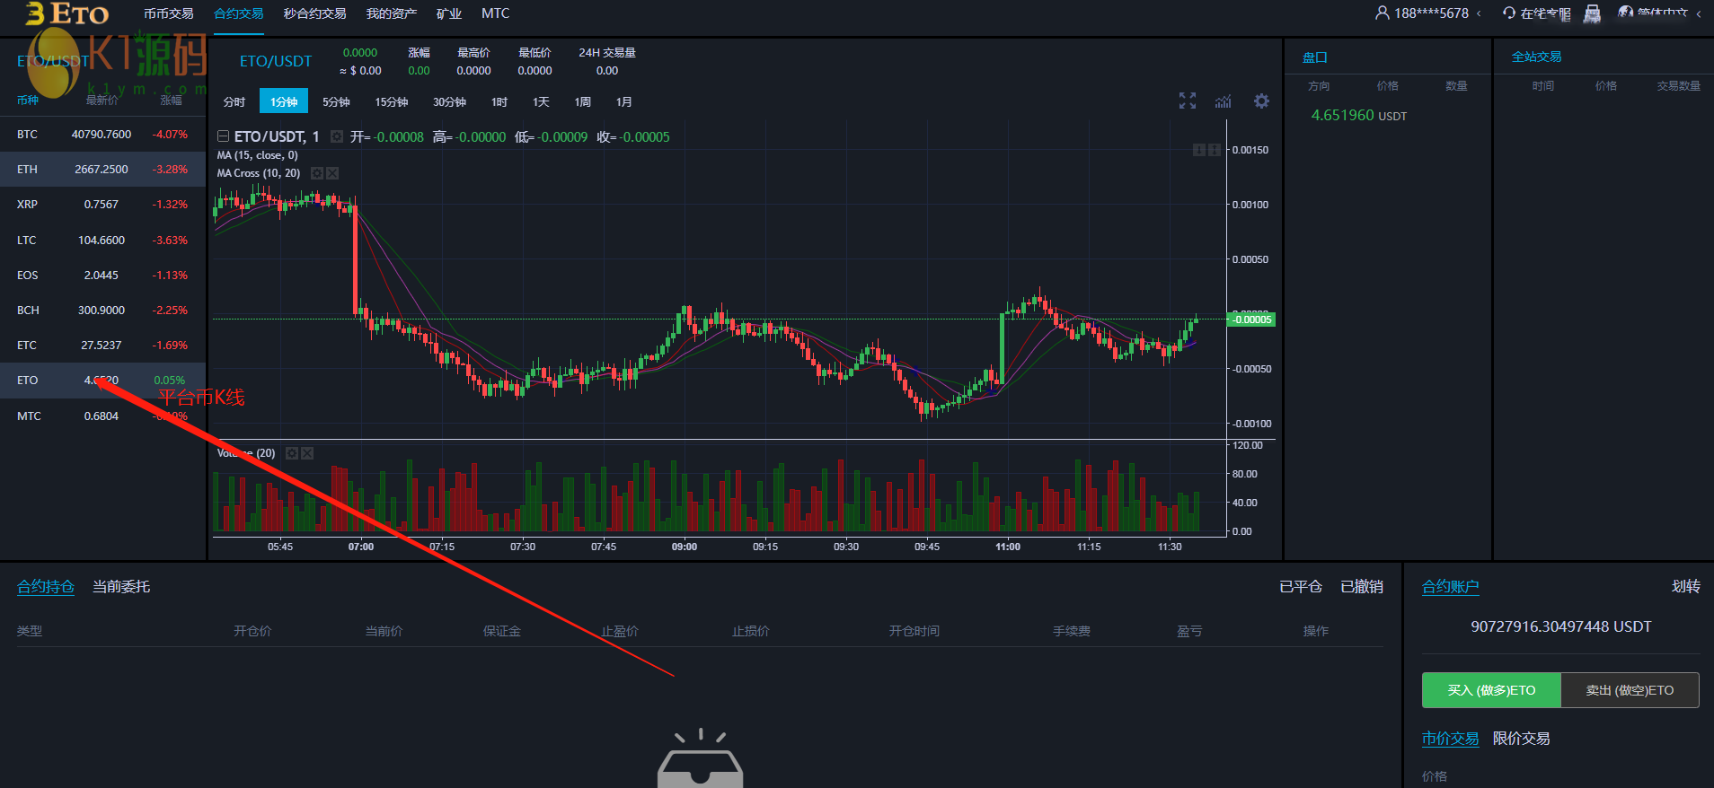Open the 秒合约交易 menu
Image resolution: width=1714 pixels, height=788 pixels.
314,13
